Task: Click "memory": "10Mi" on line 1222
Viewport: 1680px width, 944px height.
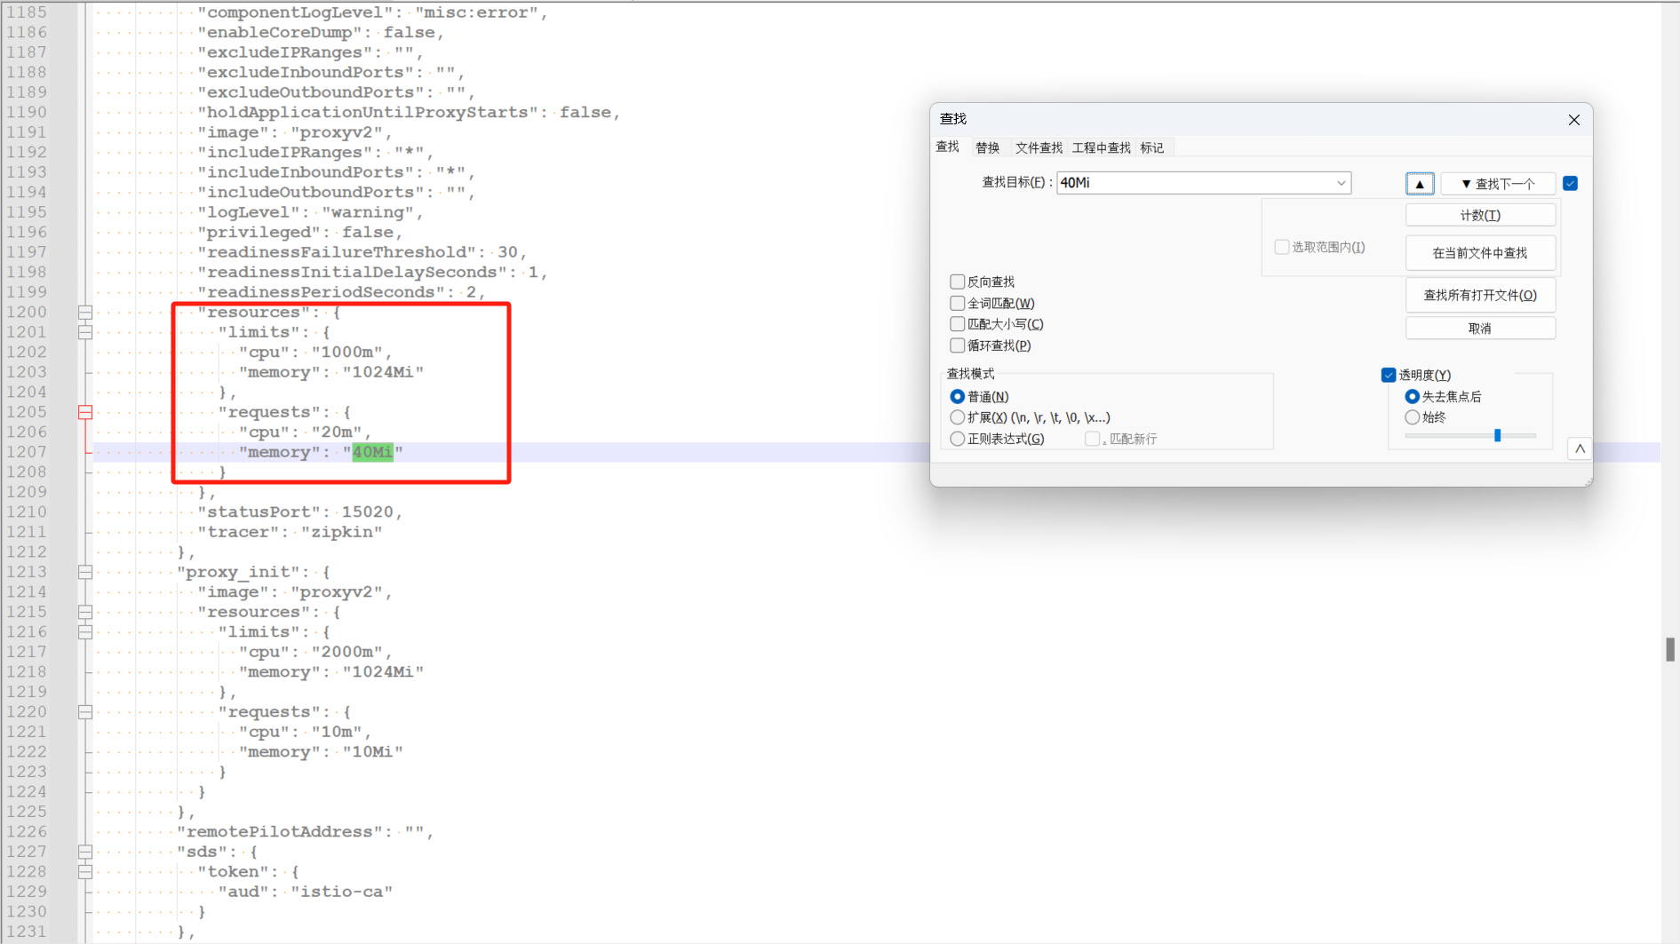Action: click(321, 752)
